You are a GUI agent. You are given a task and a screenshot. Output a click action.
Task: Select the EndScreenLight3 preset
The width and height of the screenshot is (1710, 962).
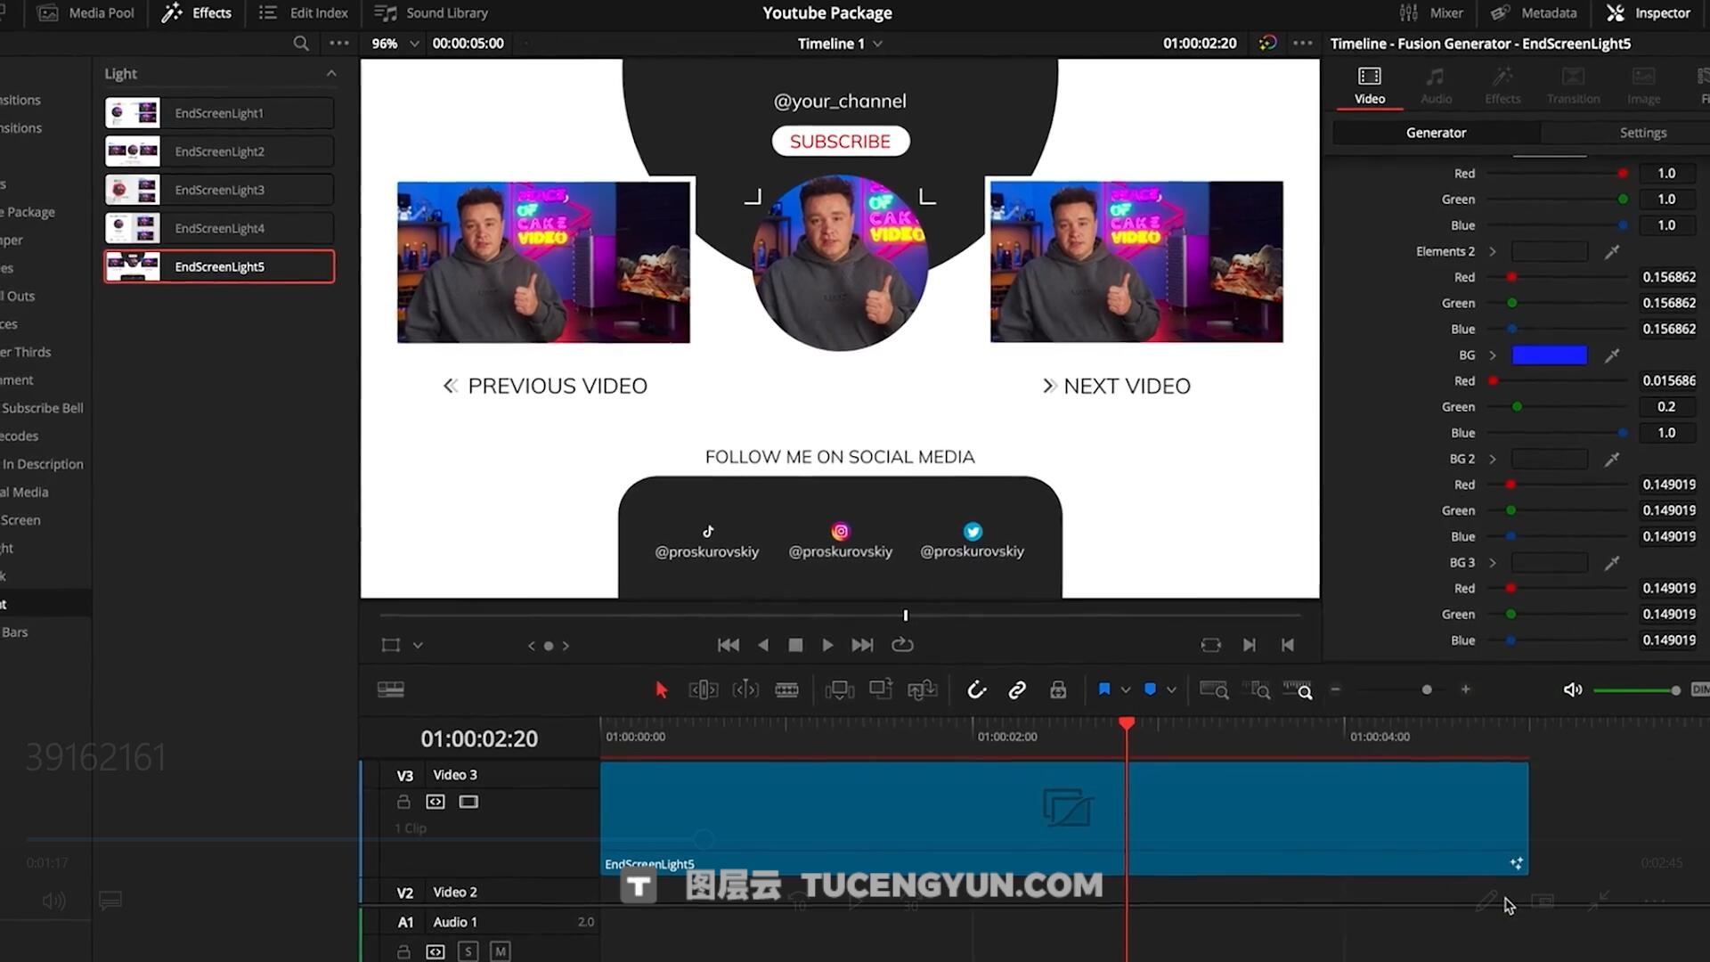tap(219, 190)
